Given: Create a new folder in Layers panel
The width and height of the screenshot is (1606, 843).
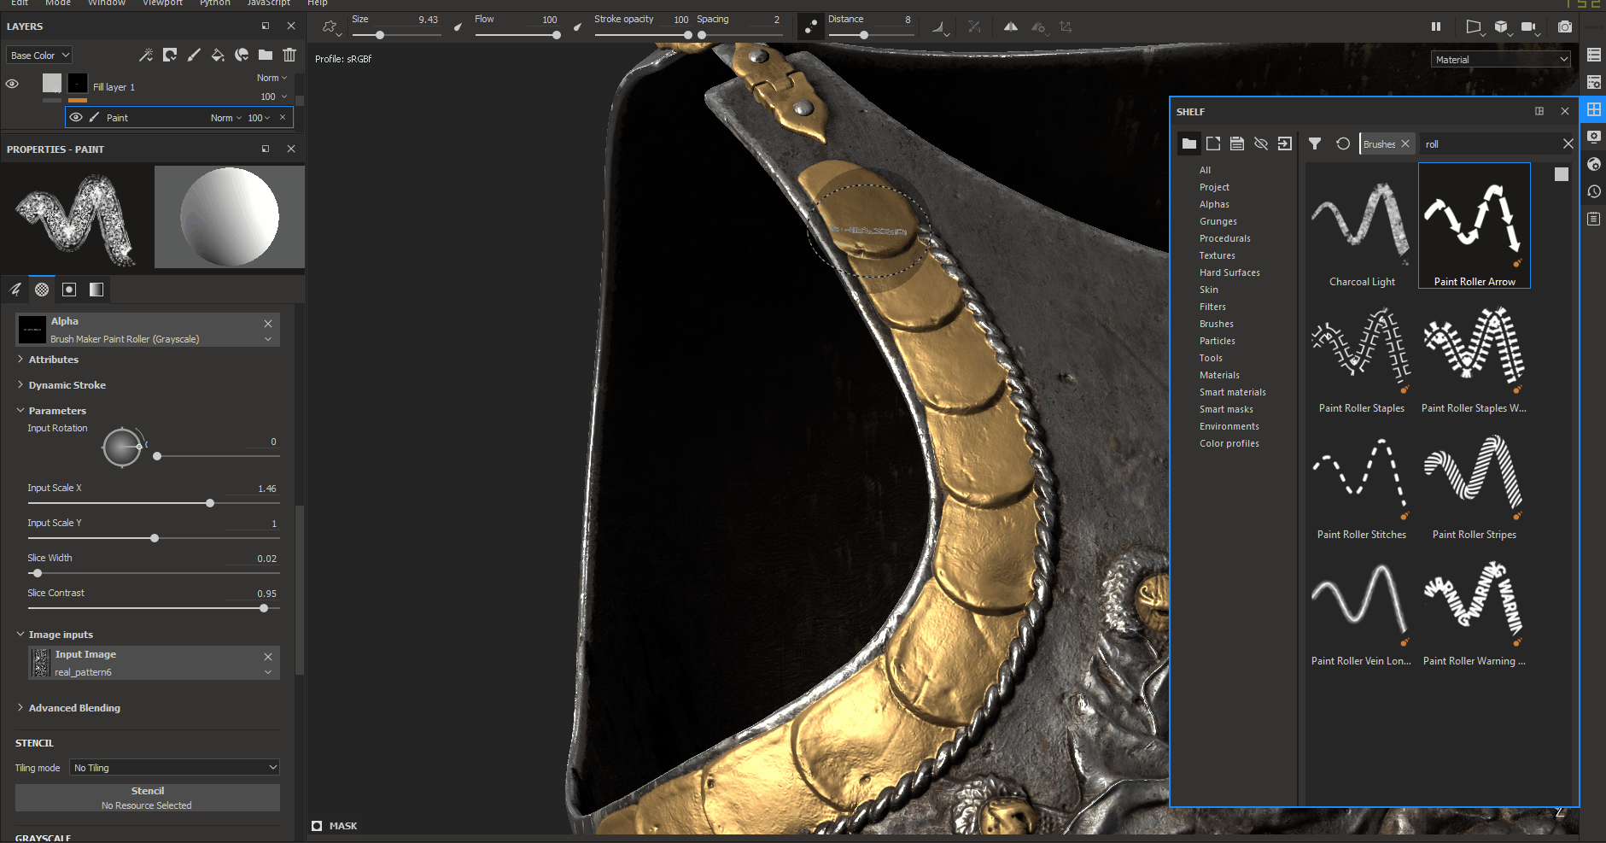Looking at the screenshot, I should pyautogui.click(x=266, y=56).
